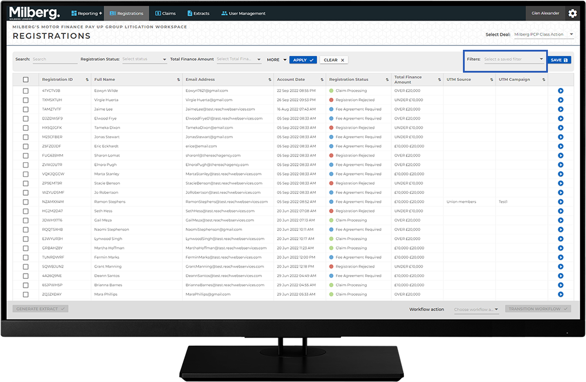Sort by Full Name column sort icon
Image resolution: width=586 pixels, height=382 pixels.
coord(179,80)
